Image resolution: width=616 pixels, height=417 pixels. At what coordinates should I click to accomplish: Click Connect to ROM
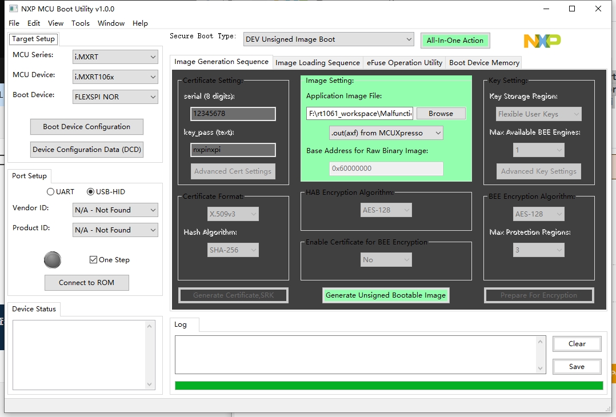[x=86, y=282]
